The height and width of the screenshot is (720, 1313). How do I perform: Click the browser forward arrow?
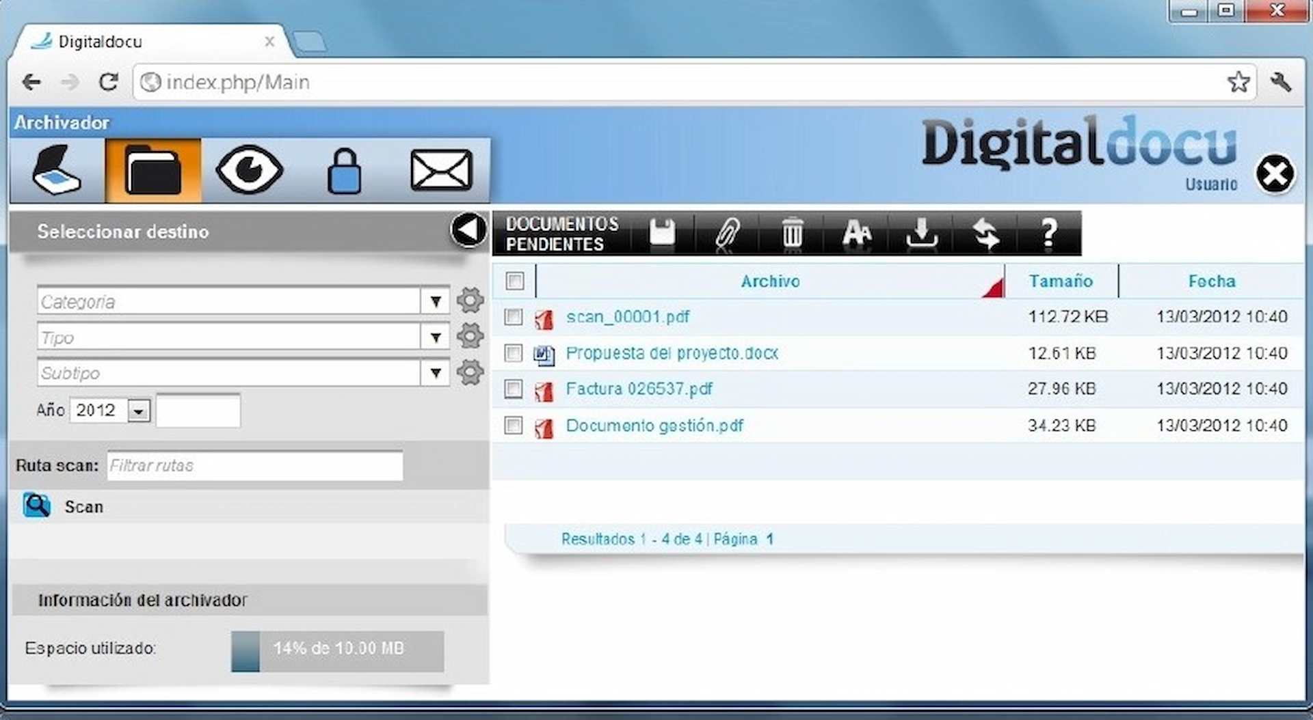tap(70, 83)
